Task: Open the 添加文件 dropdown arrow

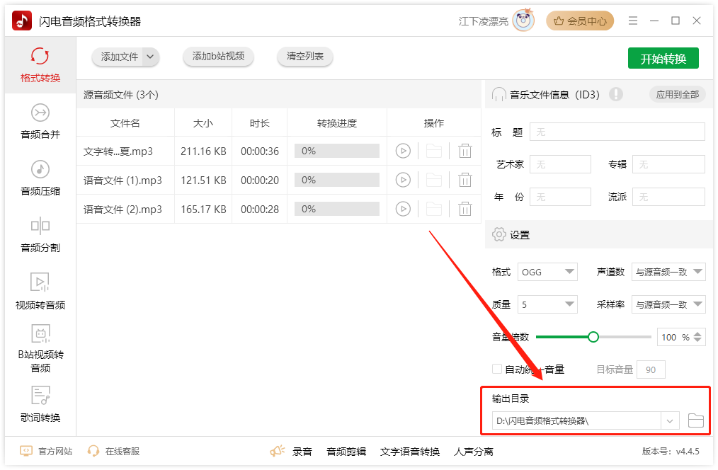Action: pyautogui.click(x=149, y=57)
